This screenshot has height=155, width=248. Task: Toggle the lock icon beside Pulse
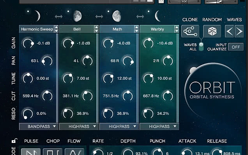(14, 141)
